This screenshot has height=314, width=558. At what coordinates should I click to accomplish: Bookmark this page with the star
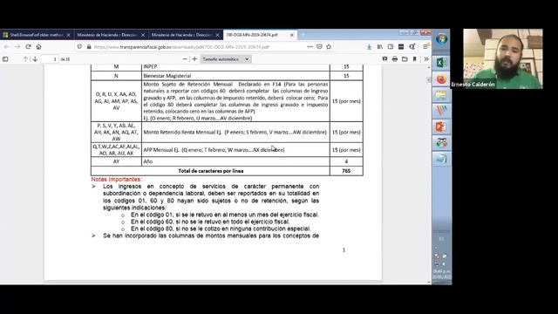[329, 46]
